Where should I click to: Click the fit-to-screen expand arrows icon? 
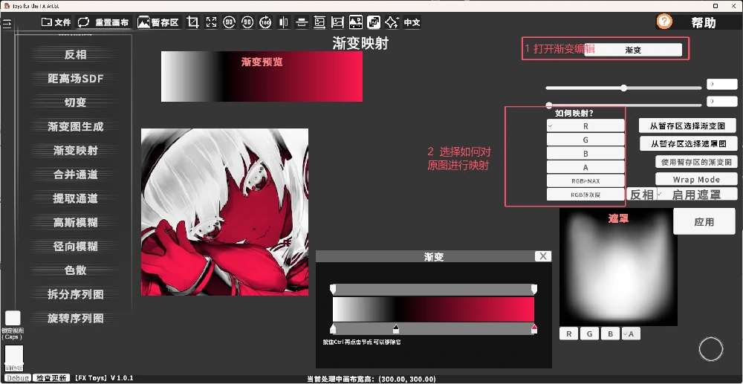tap(212, 22)
